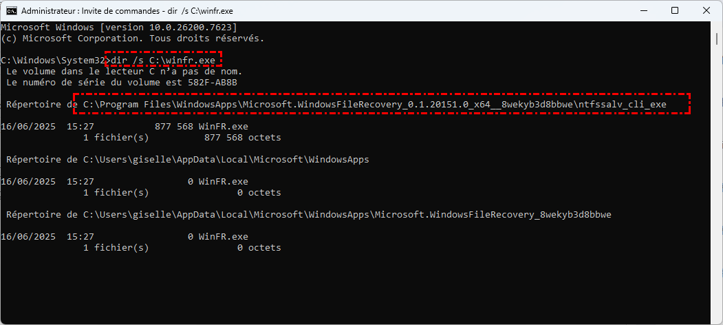The image size is (723, 325).
Task: Minimize the Invite de commandes window
Action: (x=643, y=11)
